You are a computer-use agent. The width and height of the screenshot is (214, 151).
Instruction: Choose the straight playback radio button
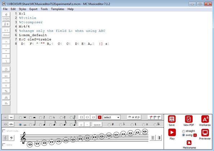pos(183,131)
